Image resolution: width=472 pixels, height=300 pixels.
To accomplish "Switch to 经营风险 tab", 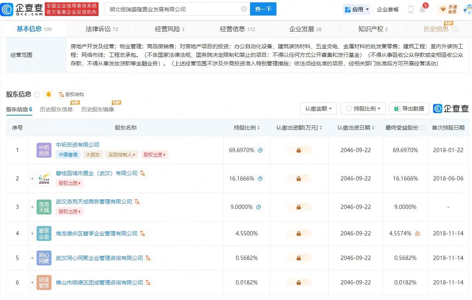I will (x=169, y=29).
